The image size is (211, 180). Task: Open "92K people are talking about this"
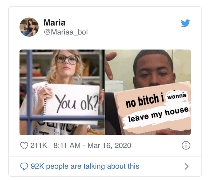pos(85,166)
